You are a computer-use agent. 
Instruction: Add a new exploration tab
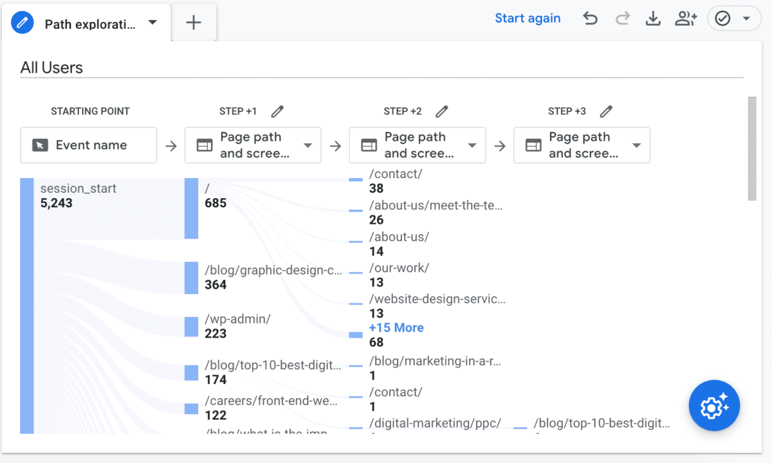click(194, 22)
